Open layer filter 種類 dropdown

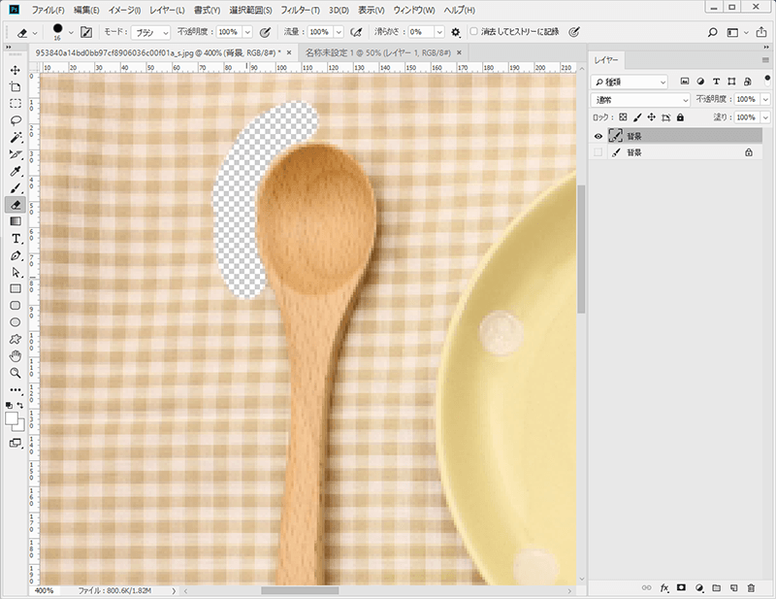629,82
